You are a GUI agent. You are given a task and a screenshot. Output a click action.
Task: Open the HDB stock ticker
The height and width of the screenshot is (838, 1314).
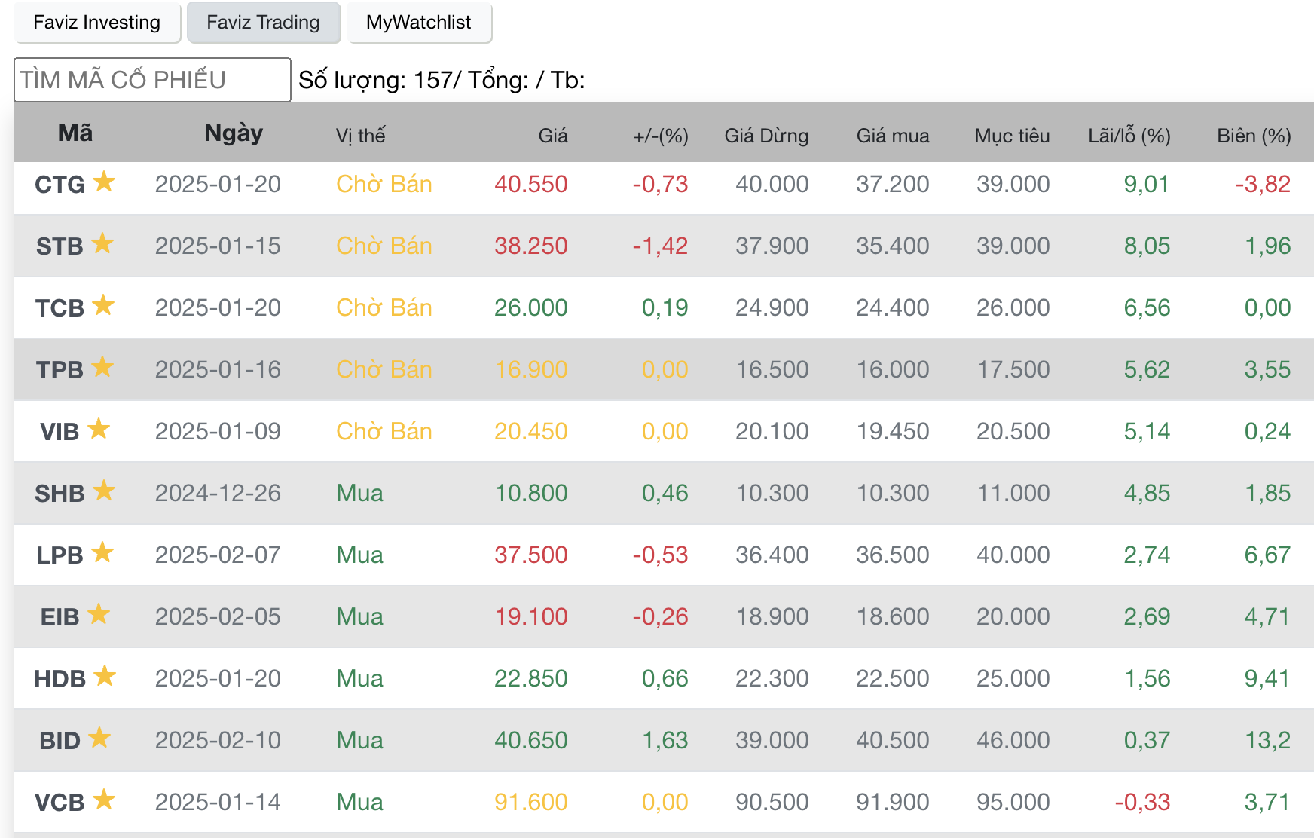point(60,679)
